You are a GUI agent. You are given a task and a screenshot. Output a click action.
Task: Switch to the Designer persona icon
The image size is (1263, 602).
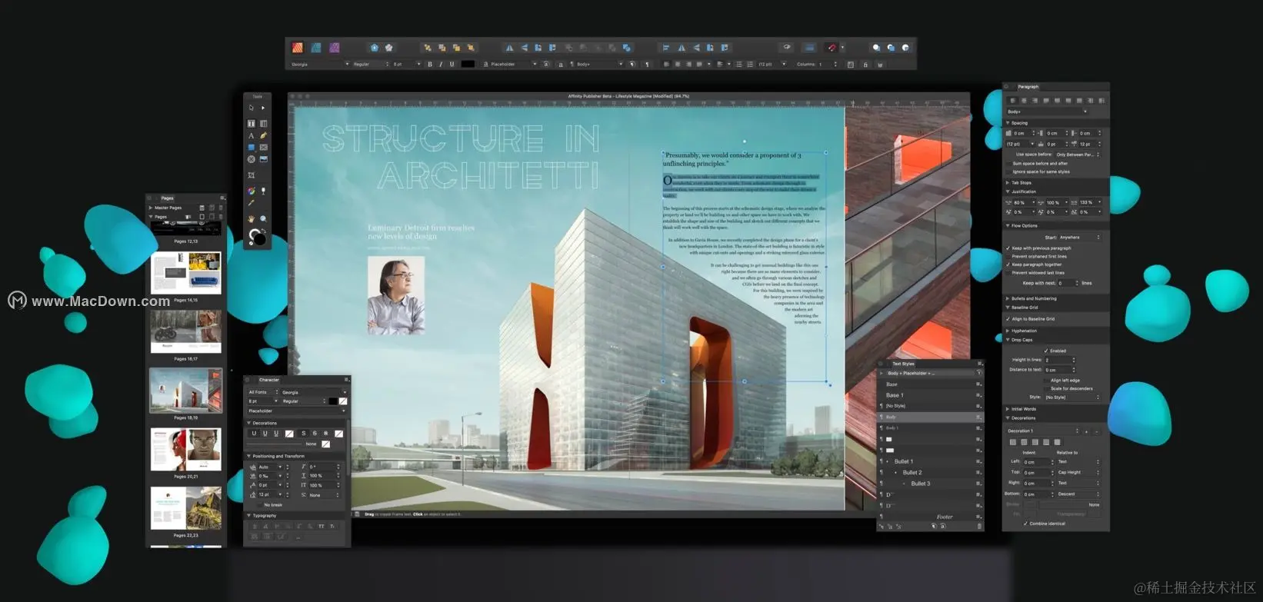coord(315,48)
